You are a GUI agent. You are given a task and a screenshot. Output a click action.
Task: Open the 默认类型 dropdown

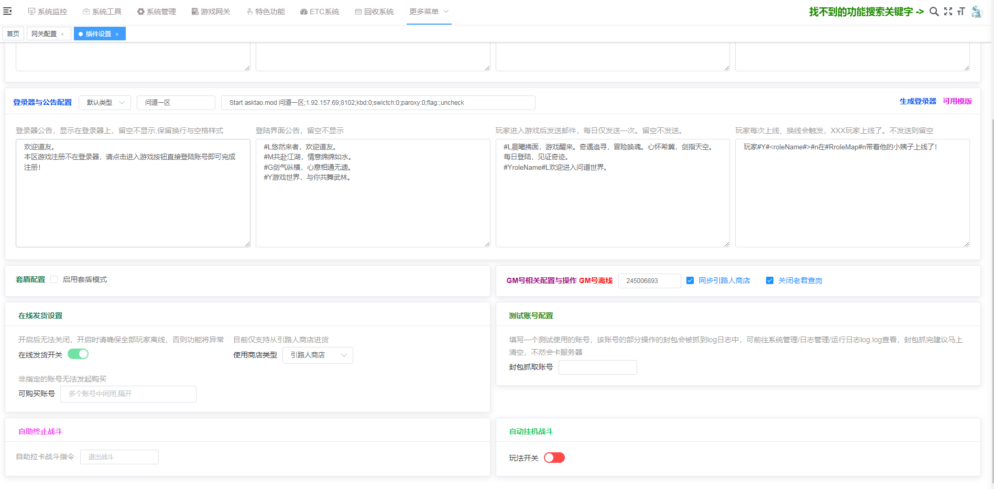click(105, 103)
